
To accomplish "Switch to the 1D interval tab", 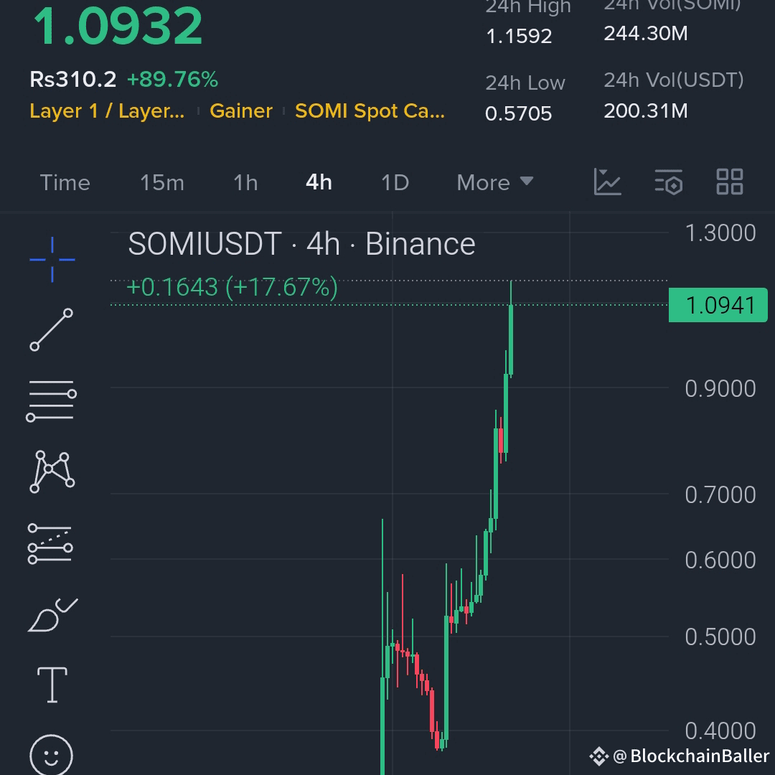I will 395,183.
